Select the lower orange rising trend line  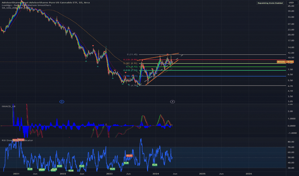pyautogui.click(x=162, y=72)
